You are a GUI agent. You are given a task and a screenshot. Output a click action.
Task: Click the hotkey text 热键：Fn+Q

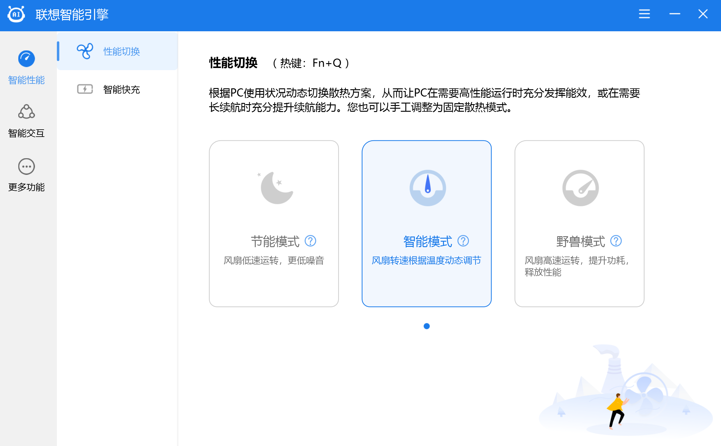311,63
